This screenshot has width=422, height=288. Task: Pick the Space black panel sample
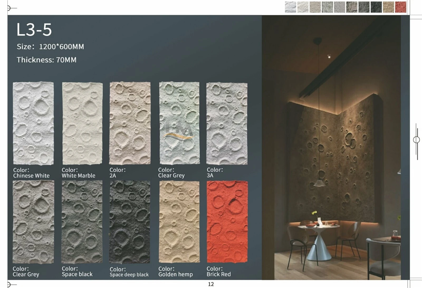tap(82, 222)
